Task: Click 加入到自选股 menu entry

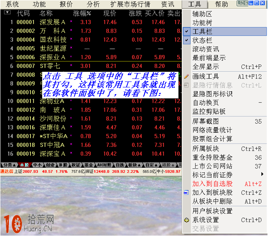Action: pyautogui.click(x=225, y=184)
